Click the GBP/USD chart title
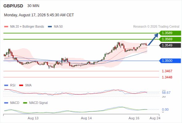The image size is (182, 123). coord(13,6)
